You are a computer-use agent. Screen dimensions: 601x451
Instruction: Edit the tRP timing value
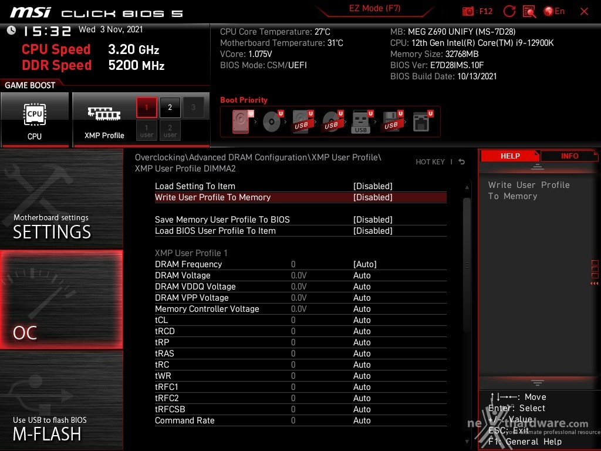tap(300, 342)
